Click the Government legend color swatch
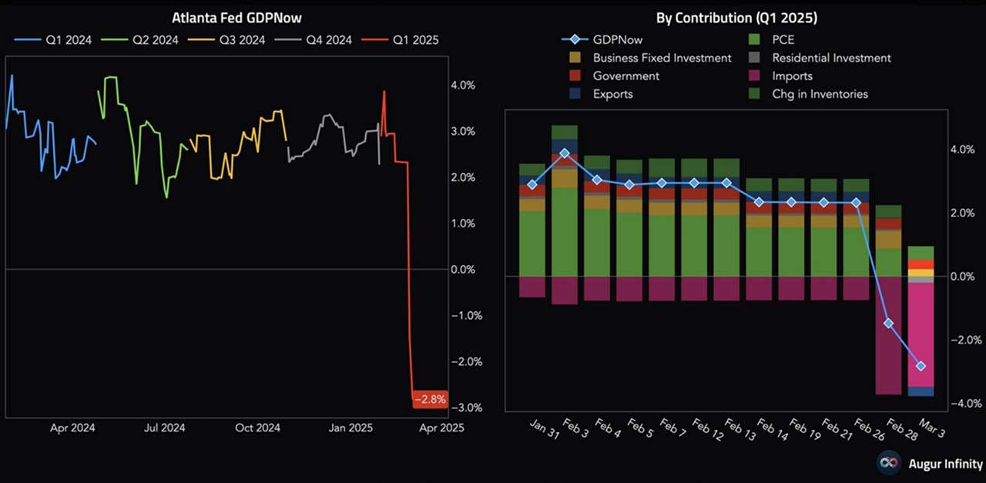The height and width of the screenshot is (483, 986). [575, 76]
